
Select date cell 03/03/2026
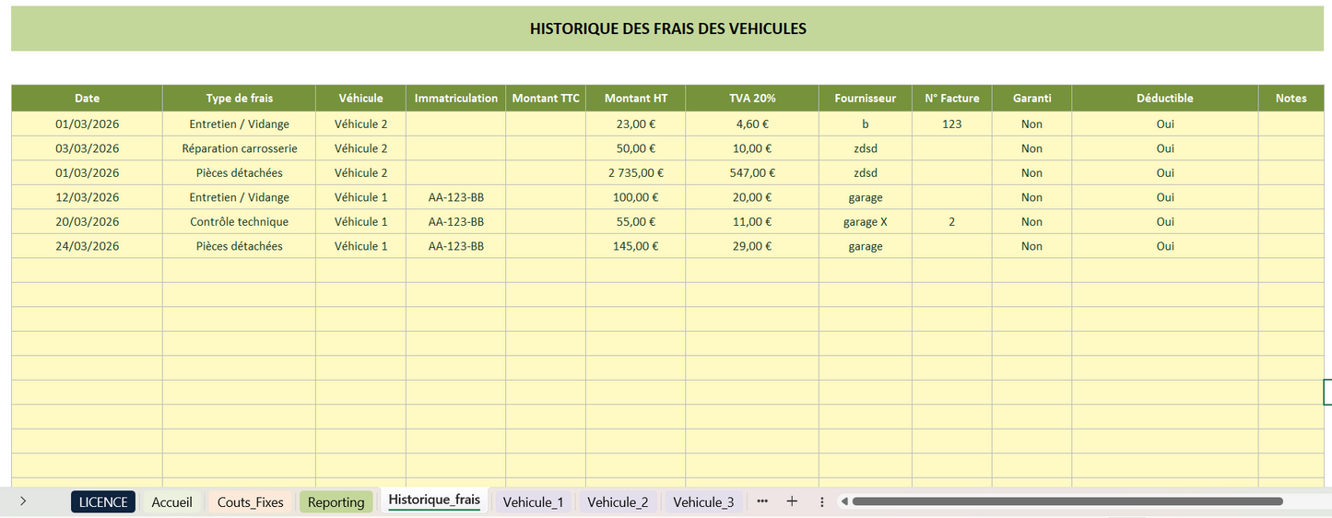(x=88, y=148)
